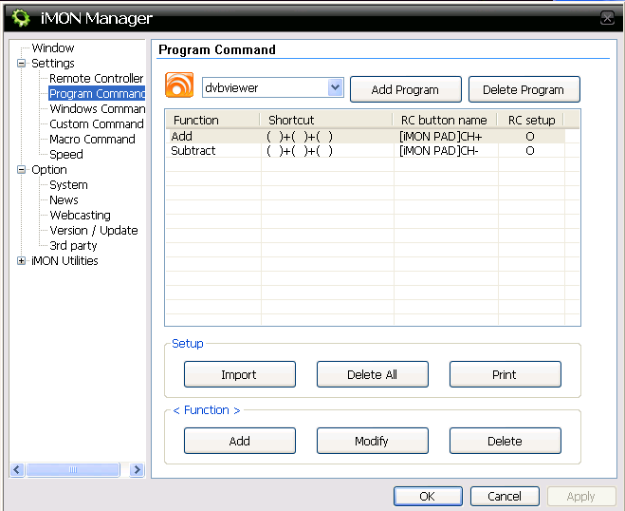This screenshot has height=511, width=625.
Task: Click the Delete All button
Action: click(373, 374)
